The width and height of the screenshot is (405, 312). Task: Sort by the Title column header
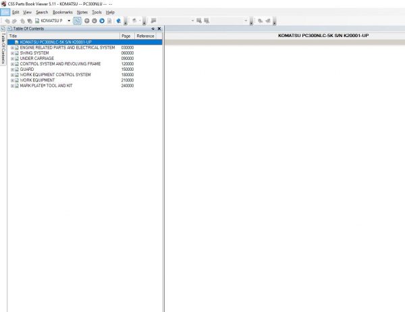pyautogui.click(x=63, y=36)
